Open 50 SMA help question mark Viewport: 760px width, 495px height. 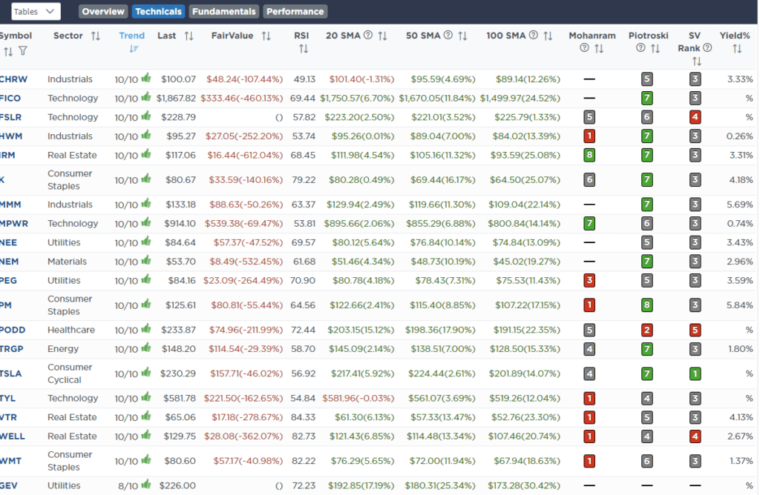pos(448,35)
